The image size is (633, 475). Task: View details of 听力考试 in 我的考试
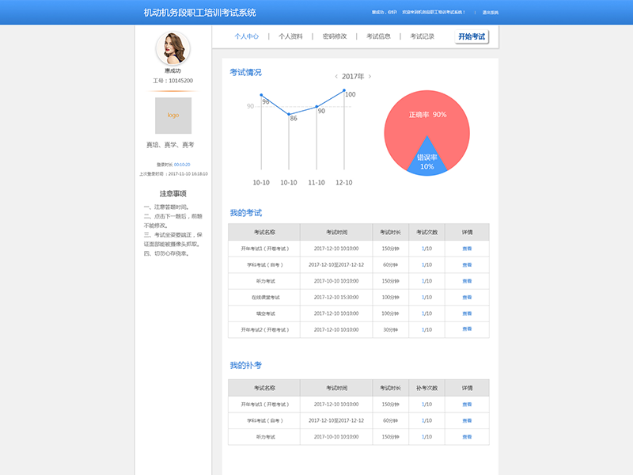click(467, 281)
